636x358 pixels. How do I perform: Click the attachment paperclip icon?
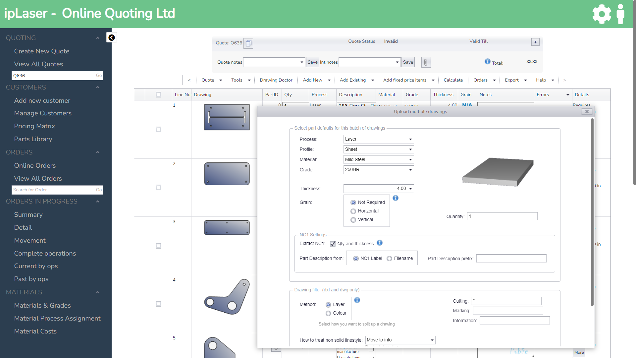click(425, 62)
